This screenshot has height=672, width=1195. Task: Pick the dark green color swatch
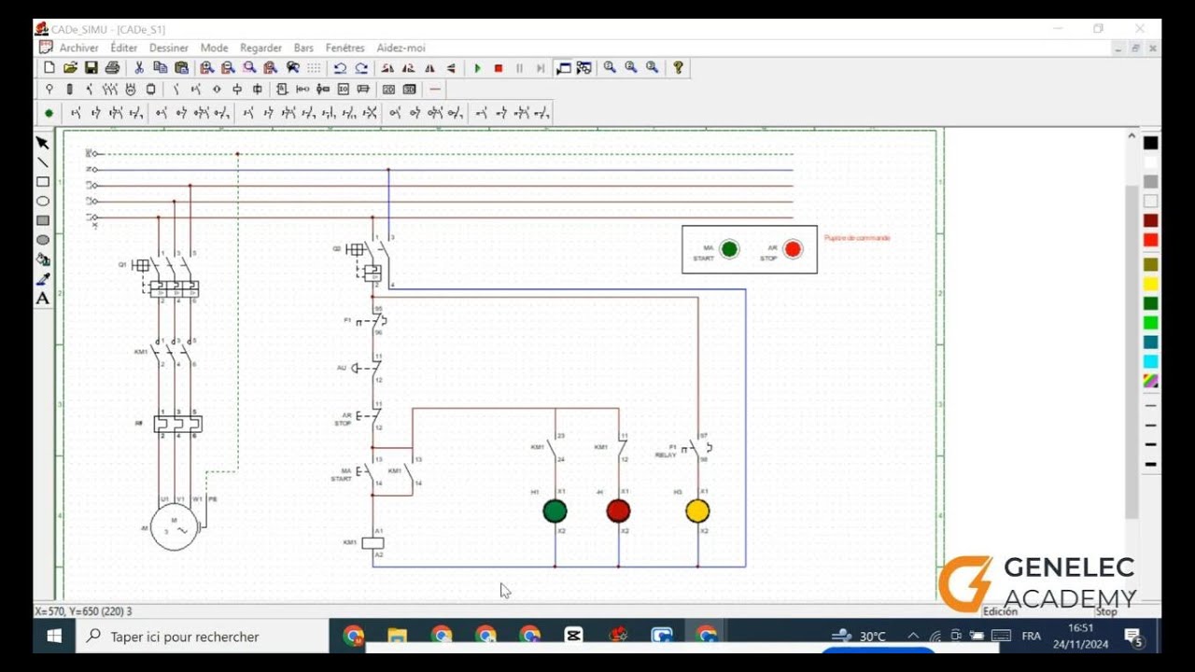click(1151, 303)
